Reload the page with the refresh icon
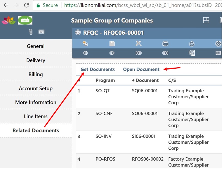The image size is (222, 181). point(26,5)
